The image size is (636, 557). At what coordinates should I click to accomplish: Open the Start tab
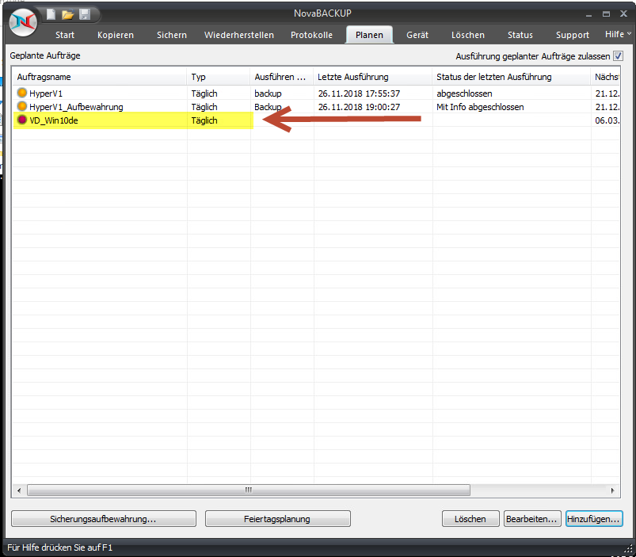point(65,35)
